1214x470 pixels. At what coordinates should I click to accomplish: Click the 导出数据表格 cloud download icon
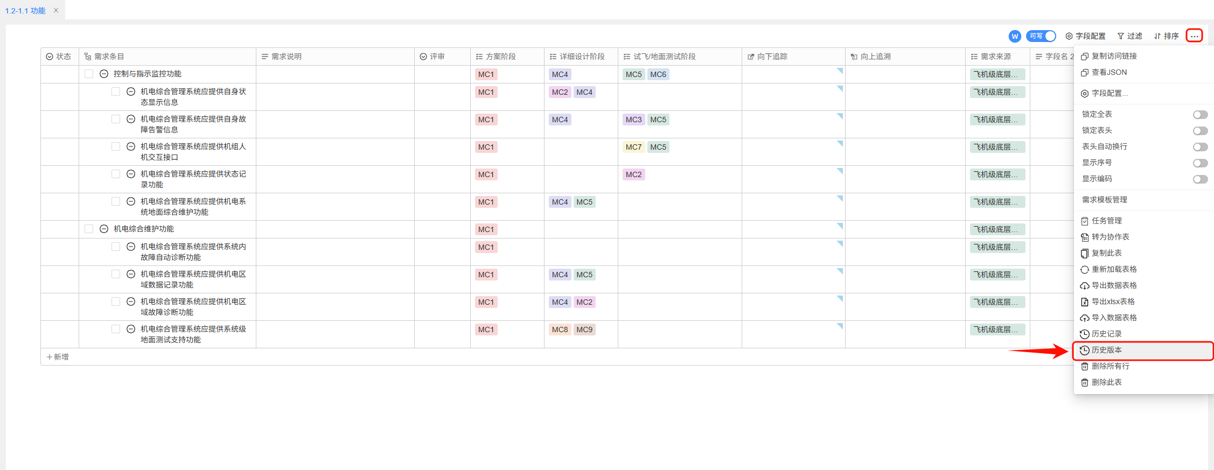(1085, 285)
